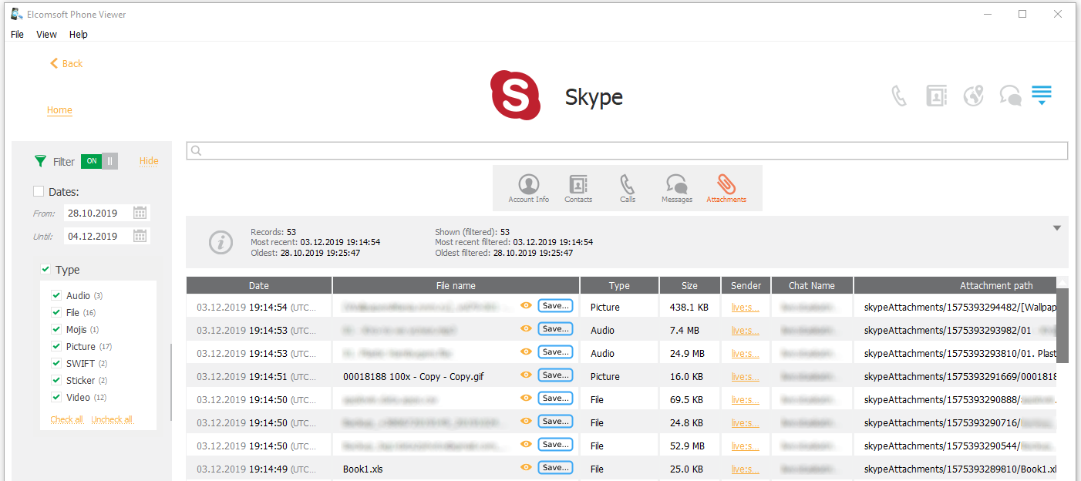1081x481 pixels.
Task: Open the From date calendar picker
Action: pos(140,214)
